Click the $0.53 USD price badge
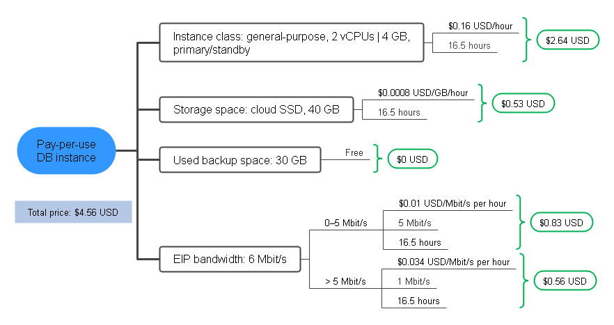This screenshot has width=614, height=325. (524, 104)
